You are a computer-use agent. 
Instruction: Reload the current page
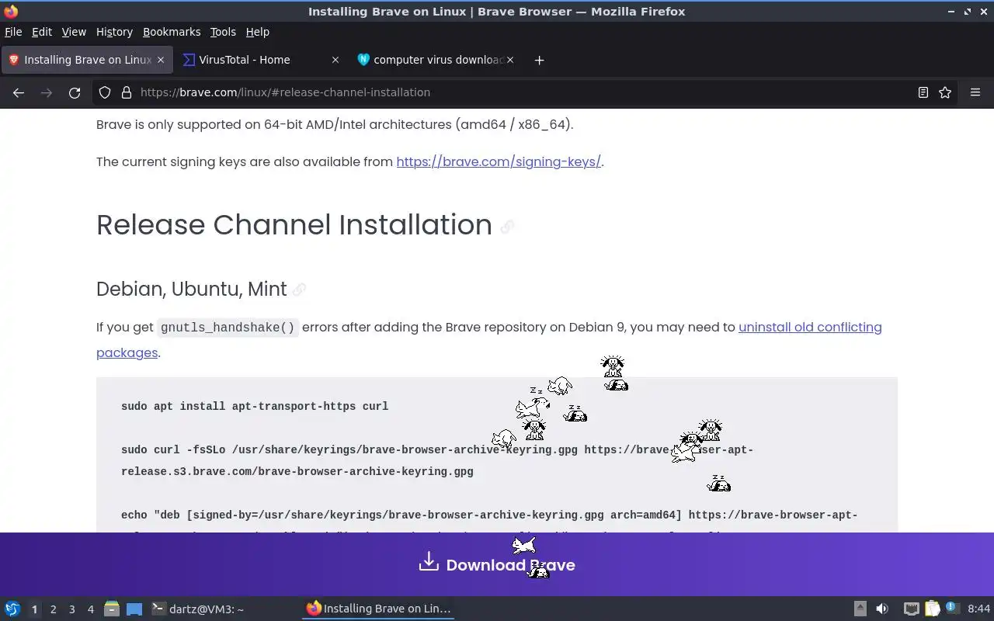coord(75,92)
